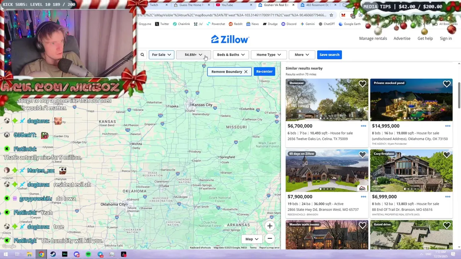This screenshot has width=461, height=259.
Task: Open the Beds & Baths filter
Action: click(231, 55)
